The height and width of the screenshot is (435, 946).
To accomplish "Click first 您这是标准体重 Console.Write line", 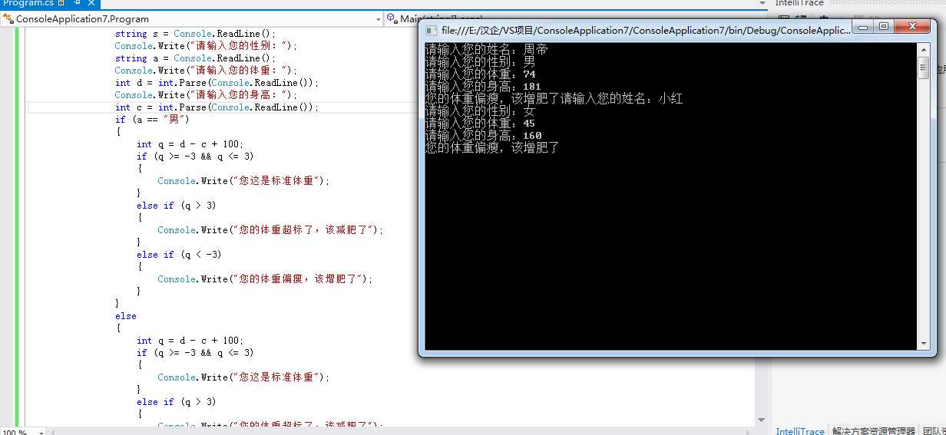I will pos(243,181).
